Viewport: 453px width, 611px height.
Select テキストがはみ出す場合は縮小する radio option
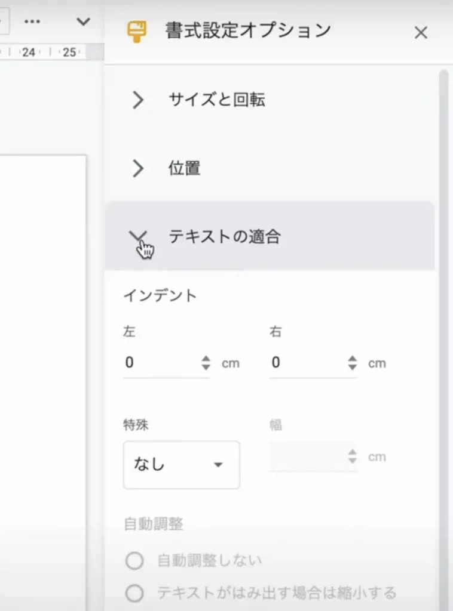tap(134, 594)
